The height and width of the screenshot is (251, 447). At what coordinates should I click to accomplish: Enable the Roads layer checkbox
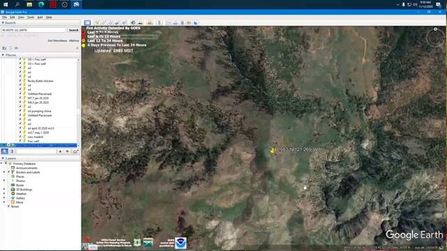tap(9, 185)
